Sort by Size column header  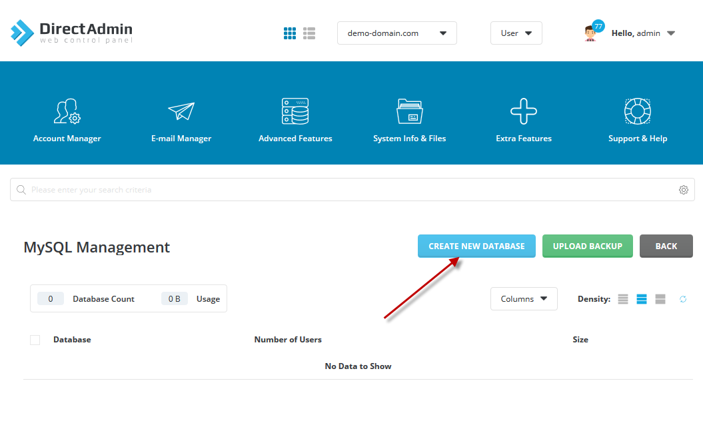(580, 340)
